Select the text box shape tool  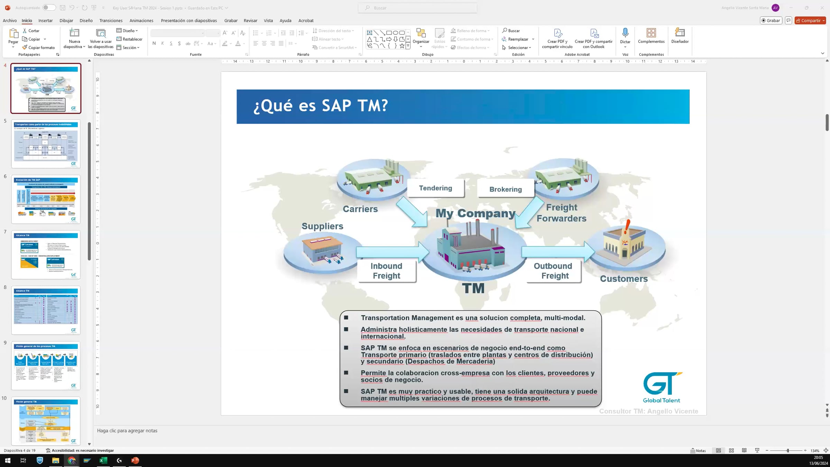[369, 33]
